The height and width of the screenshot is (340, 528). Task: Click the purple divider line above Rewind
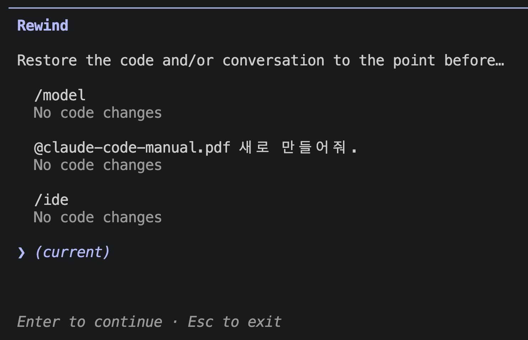point(268,8)
